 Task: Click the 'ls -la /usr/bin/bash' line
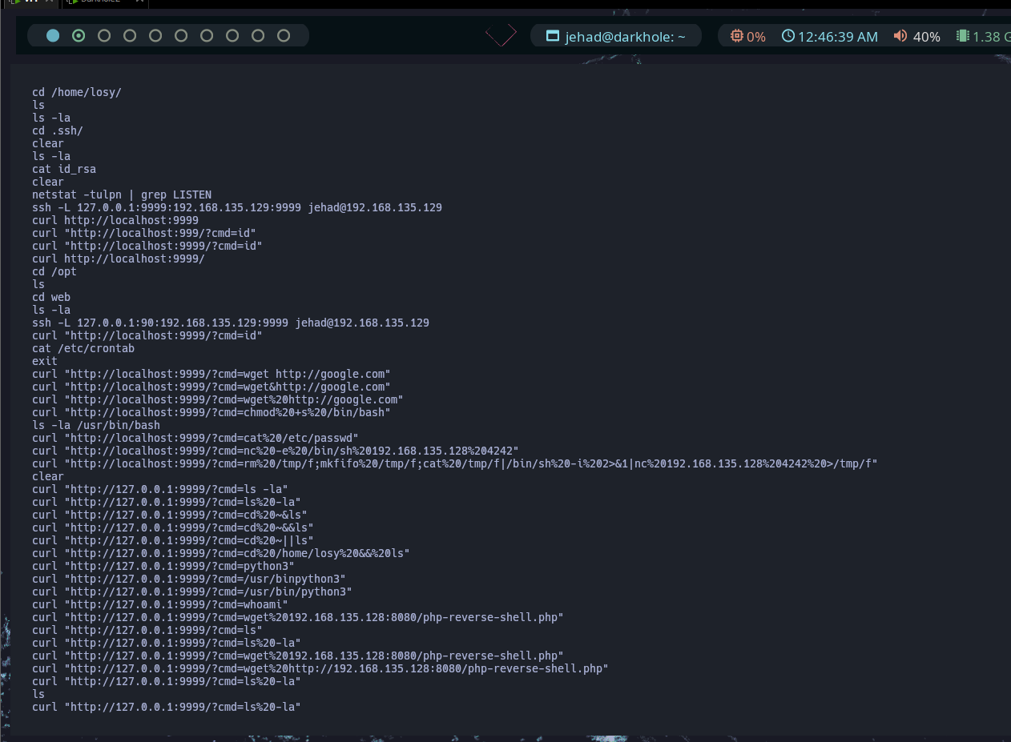click(96, 425)
